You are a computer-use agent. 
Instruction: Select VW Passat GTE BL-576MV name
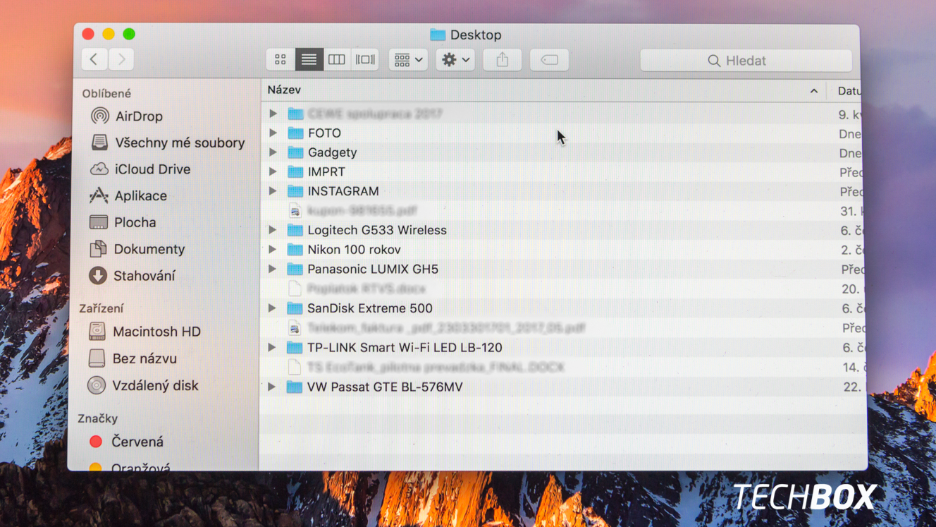coord(385,387)
